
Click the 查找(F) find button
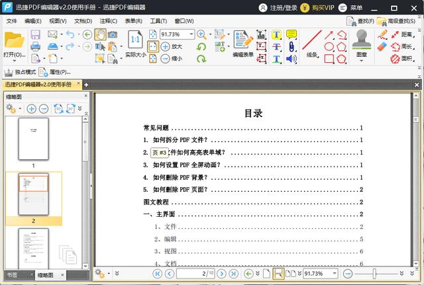(x=360, y=21)
